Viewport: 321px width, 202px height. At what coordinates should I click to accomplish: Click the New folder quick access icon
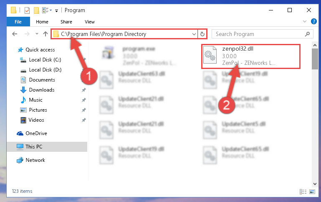pos(36,10)
